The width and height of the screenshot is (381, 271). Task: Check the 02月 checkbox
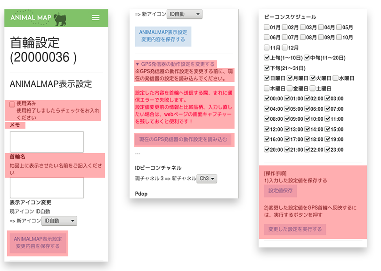tap(285, 27)
